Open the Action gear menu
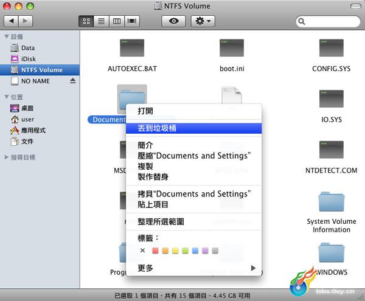 (x=203, y=21)
